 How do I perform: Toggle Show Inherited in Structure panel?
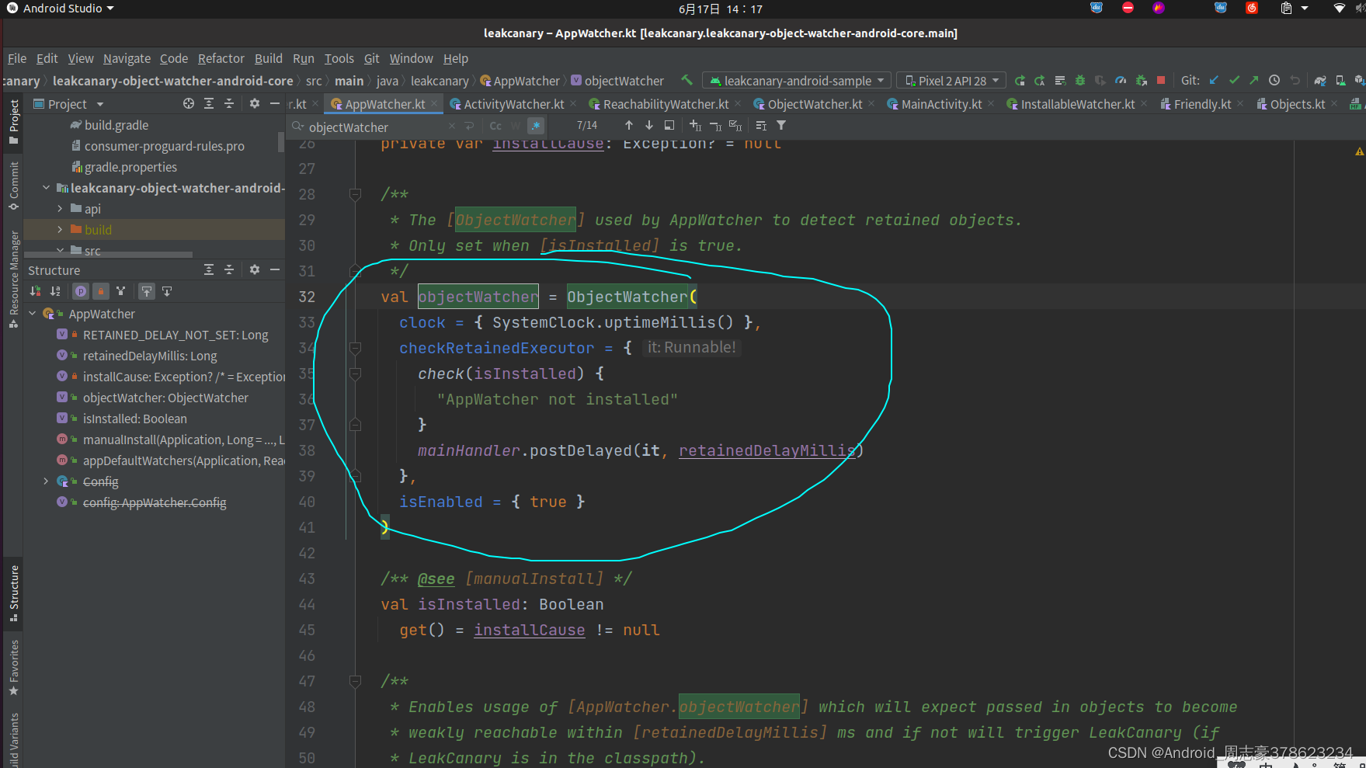tap(120, 291)
